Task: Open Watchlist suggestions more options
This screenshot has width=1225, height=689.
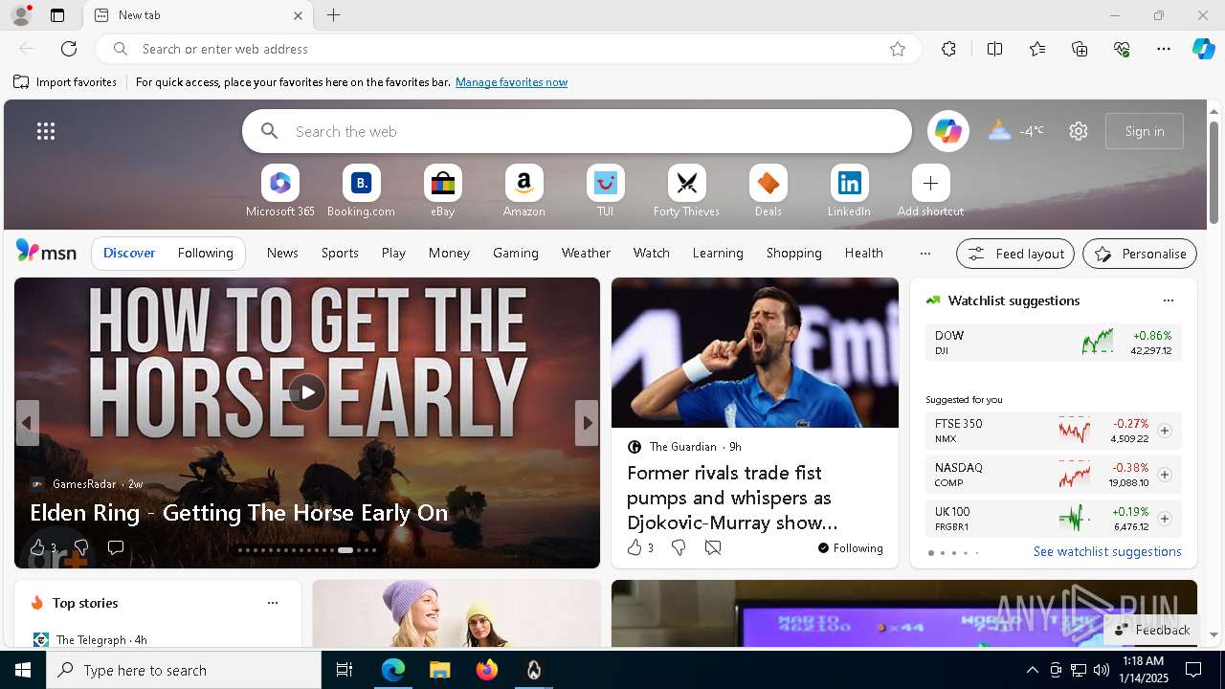Action: pos(1168,300)
